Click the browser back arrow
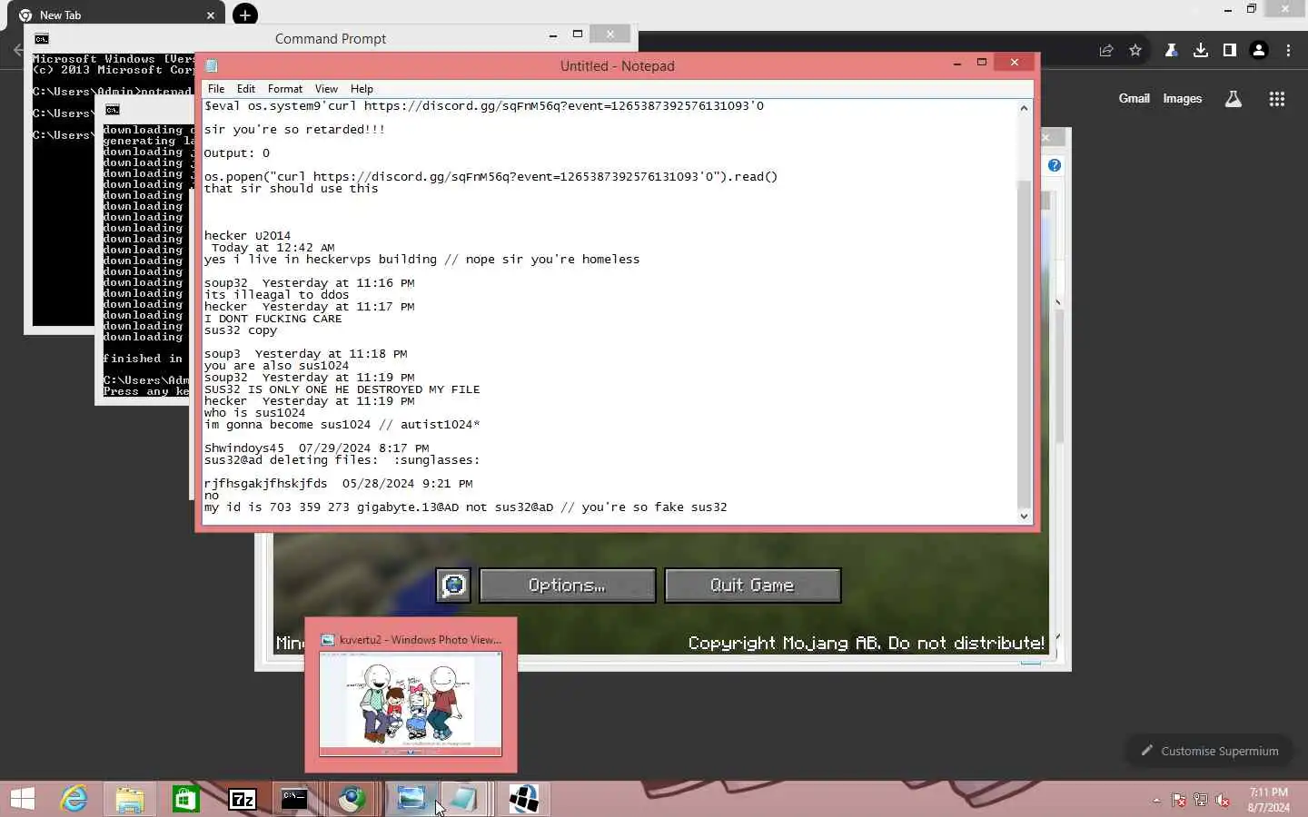The height and width of the screenshot is (817, 1308). coord(18,51)
